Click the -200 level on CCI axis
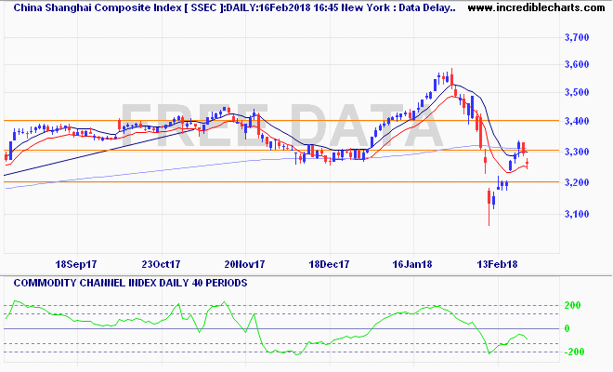The image size is (613, 372). pyautogui.click(x=573, y=352)
